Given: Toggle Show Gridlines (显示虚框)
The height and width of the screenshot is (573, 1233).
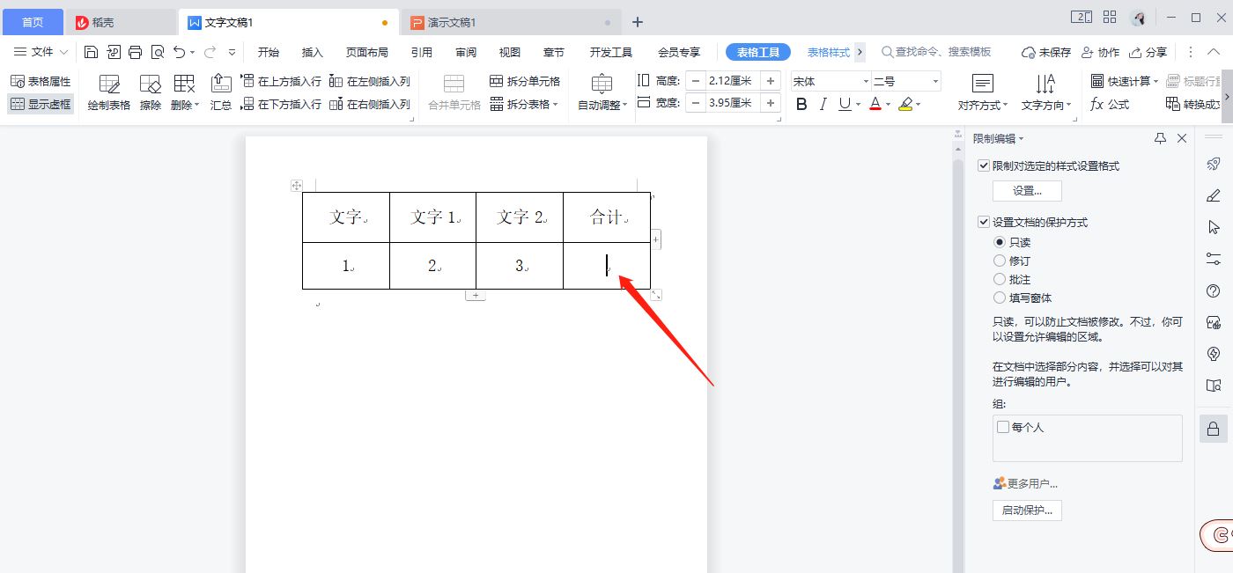Looking at the screenshot, I should point(41,104).
